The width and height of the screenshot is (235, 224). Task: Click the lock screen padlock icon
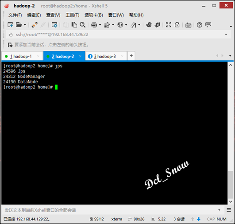pyautogui.click(x=177, y=25)
